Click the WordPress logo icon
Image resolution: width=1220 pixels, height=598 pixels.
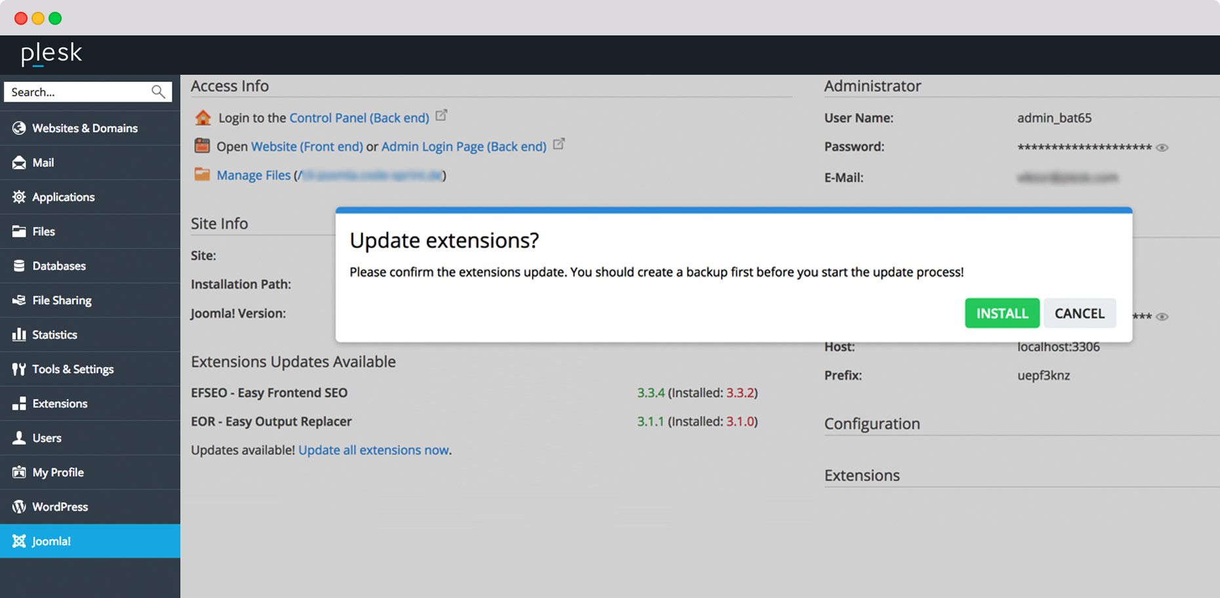19,507
